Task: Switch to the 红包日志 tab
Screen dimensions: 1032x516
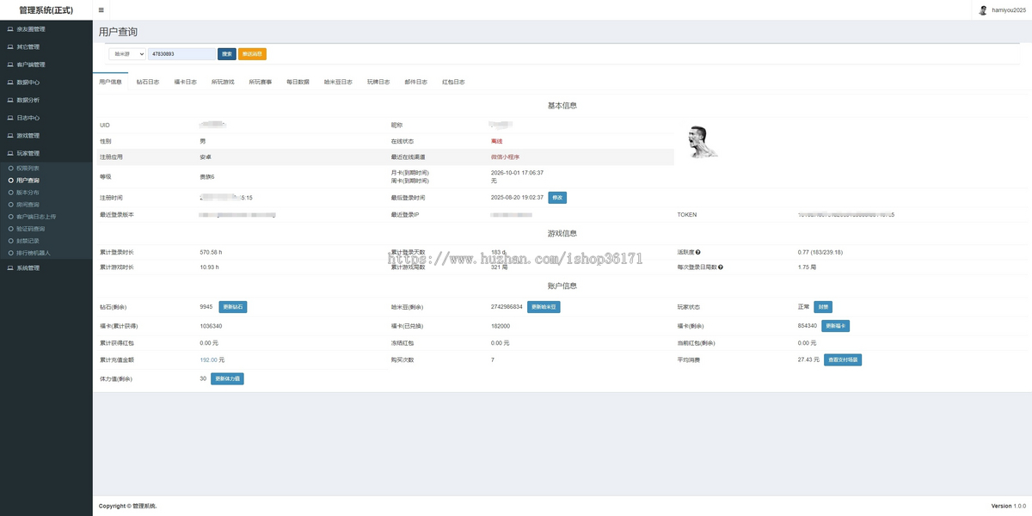Action: [453, 82]
